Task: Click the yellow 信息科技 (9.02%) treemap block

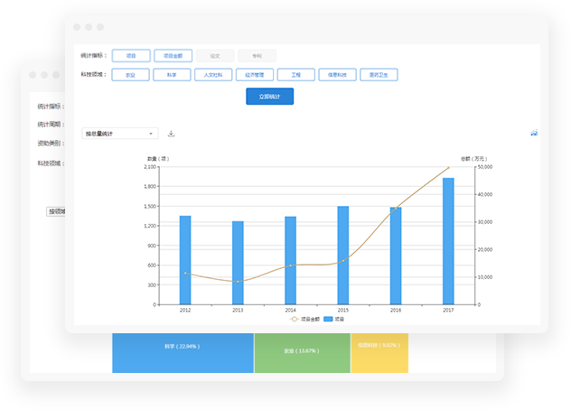Action: (379, 353)
